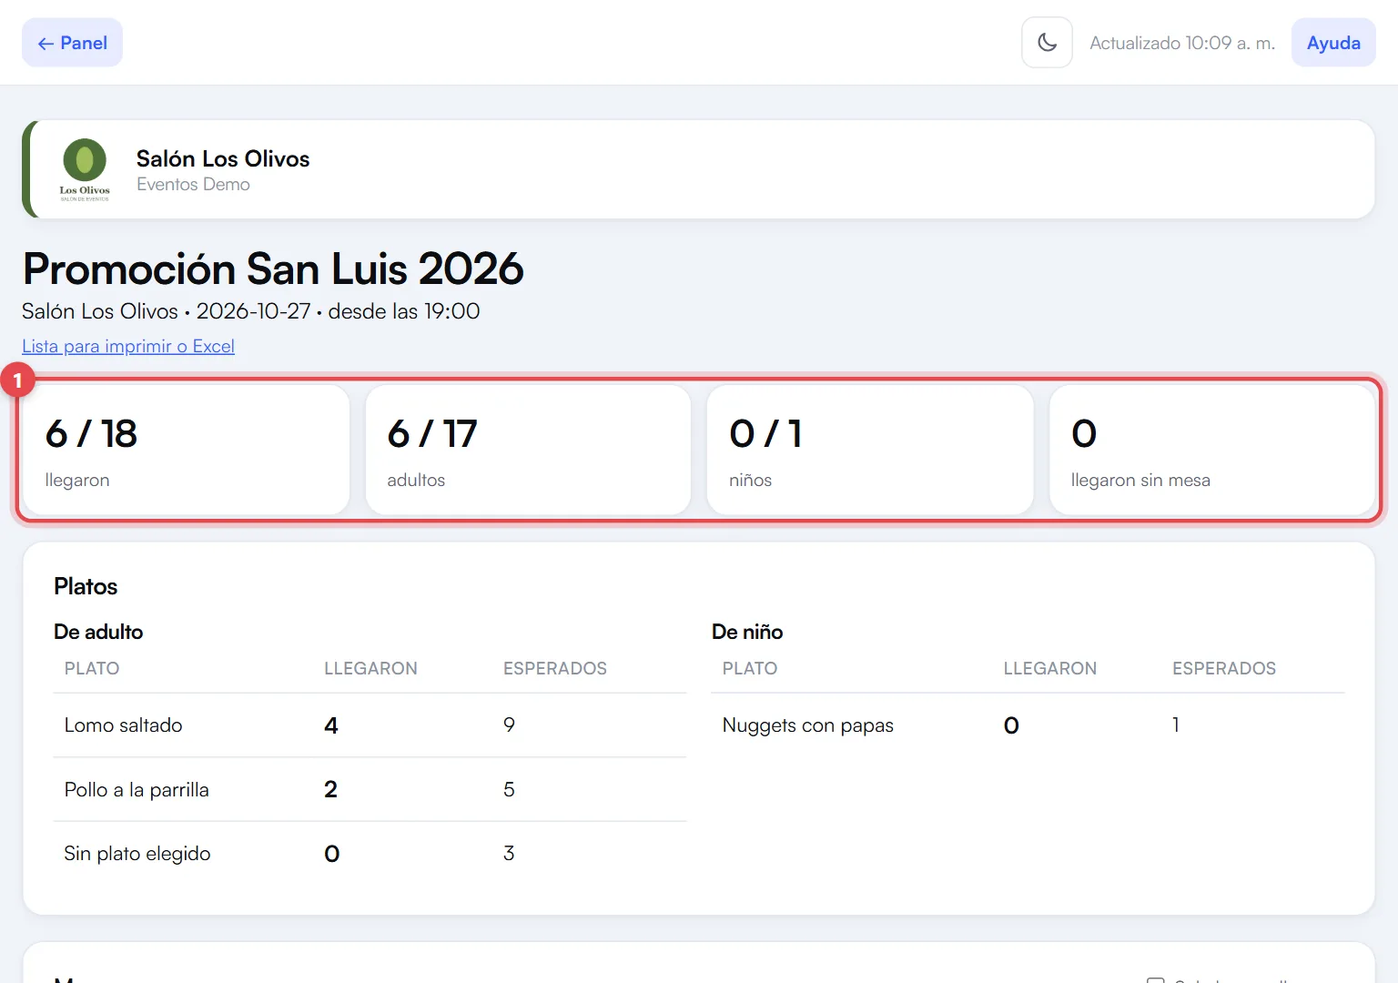Screen dimensions: 1398x983
Task: Click Pollo a la parrilla expected count 5
Action: coord(509,789)
